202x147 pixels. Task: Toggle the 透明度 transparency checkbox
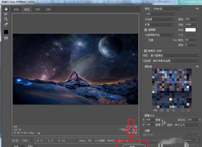(x=145, y=30)
